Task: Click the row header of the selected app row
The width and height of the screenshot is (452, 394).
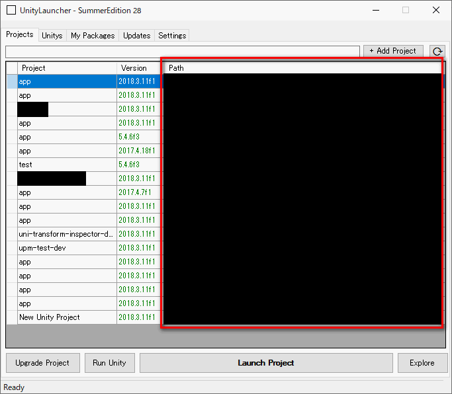Action: click(x=12, y=81)
